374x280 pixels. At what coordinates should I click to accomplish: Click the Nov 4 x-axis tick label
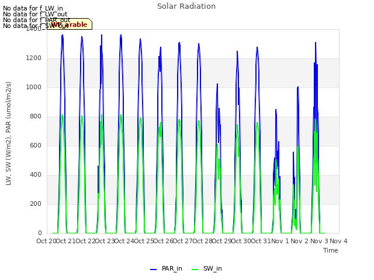(338, 241)
